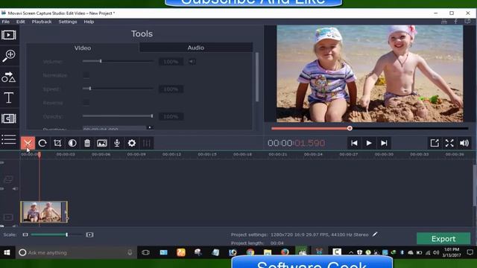Click the timeline Scale zoom slider

click(57, 234)
